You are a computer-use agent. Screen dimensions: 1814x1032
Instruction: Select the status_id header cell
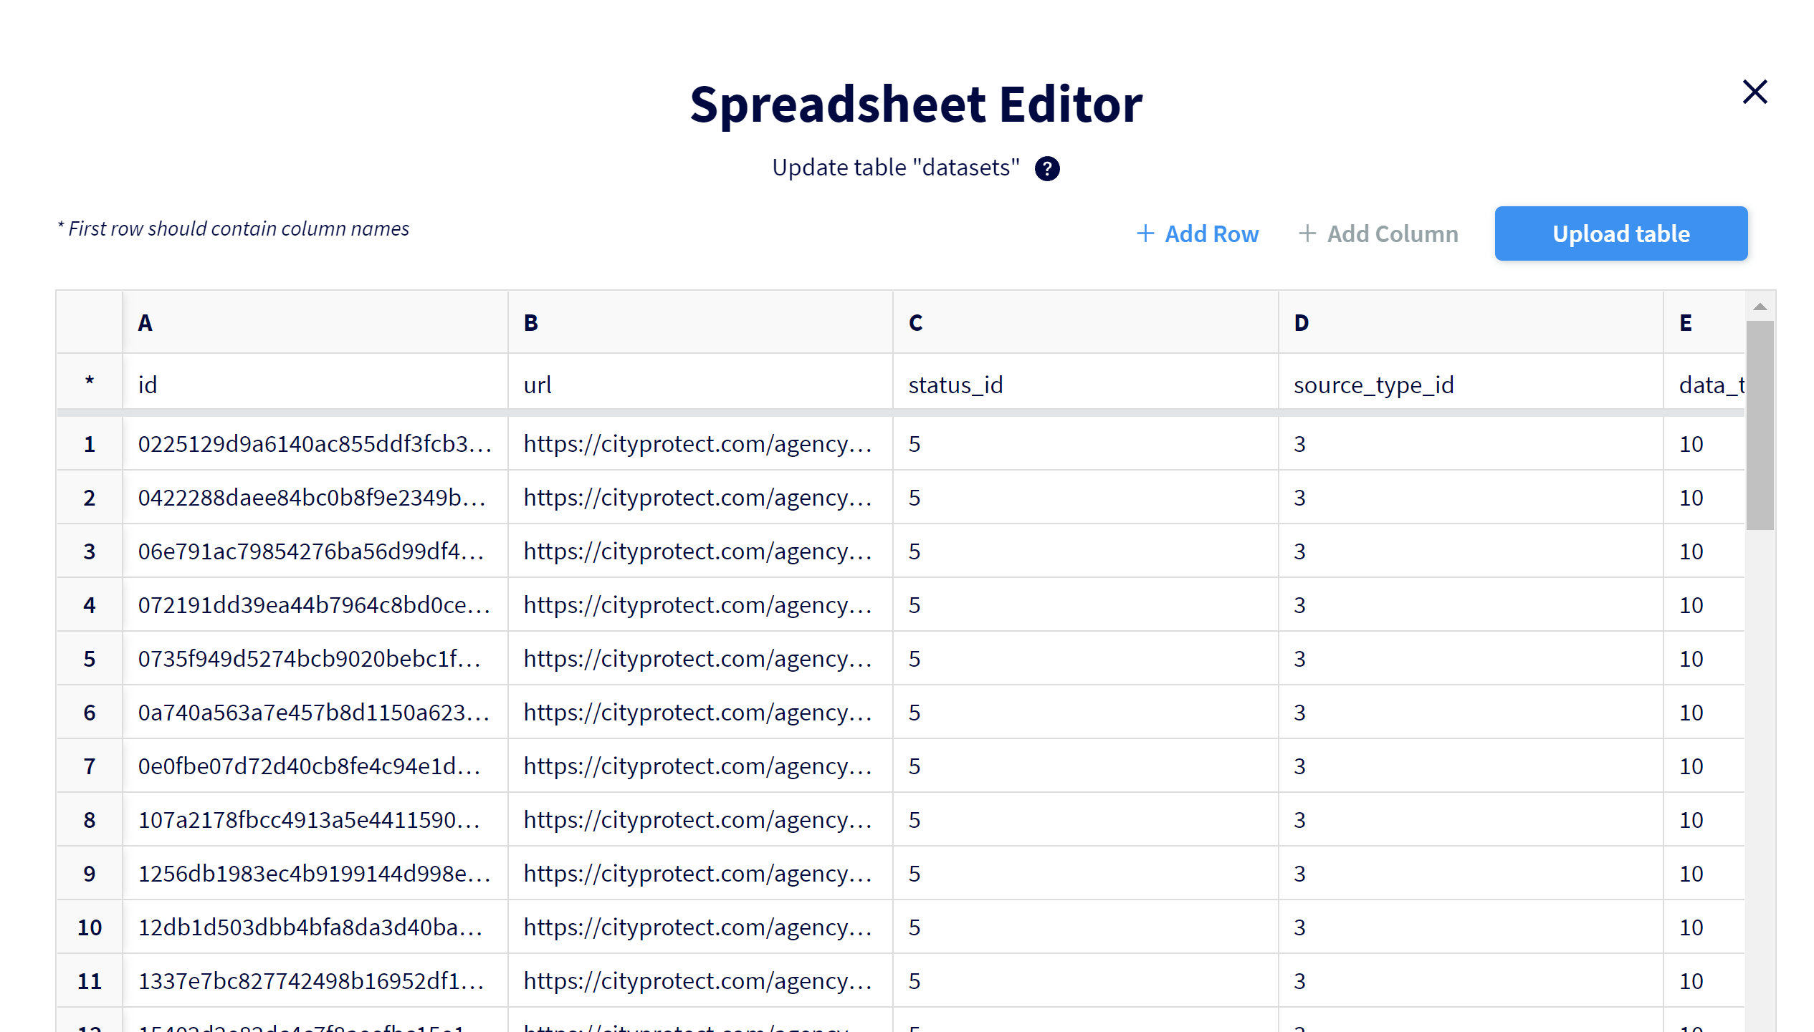click(x=1084, y=383)
